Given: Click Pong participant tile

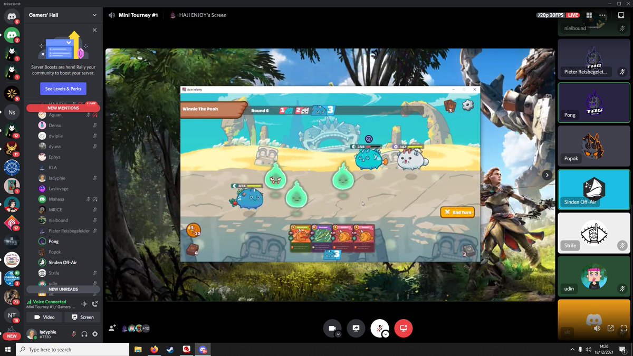Looking at the screenshot, I should [x=594, y=102].
